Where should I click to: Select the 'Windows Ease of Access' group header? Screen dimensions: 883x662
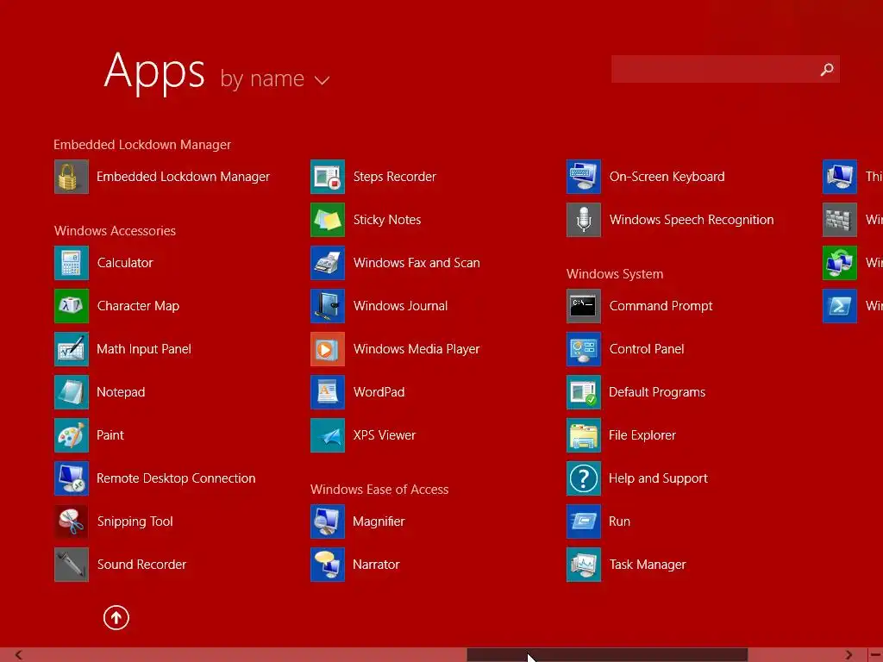click(379, 490)
